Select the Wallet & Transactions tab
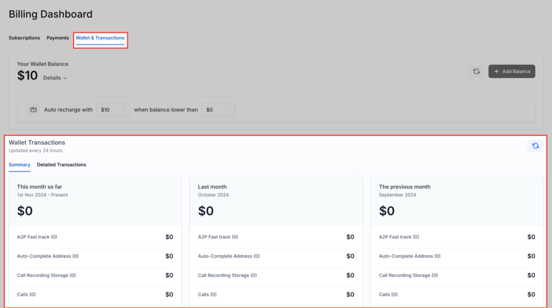552x308 pixels. pos(100,38)
